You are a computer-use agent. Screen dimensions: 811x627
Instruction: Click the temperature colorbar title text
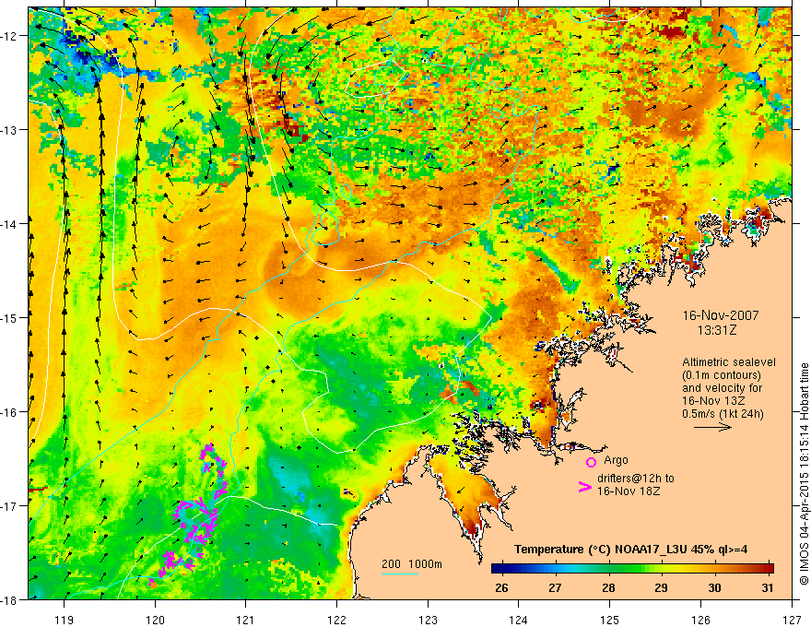630,550
